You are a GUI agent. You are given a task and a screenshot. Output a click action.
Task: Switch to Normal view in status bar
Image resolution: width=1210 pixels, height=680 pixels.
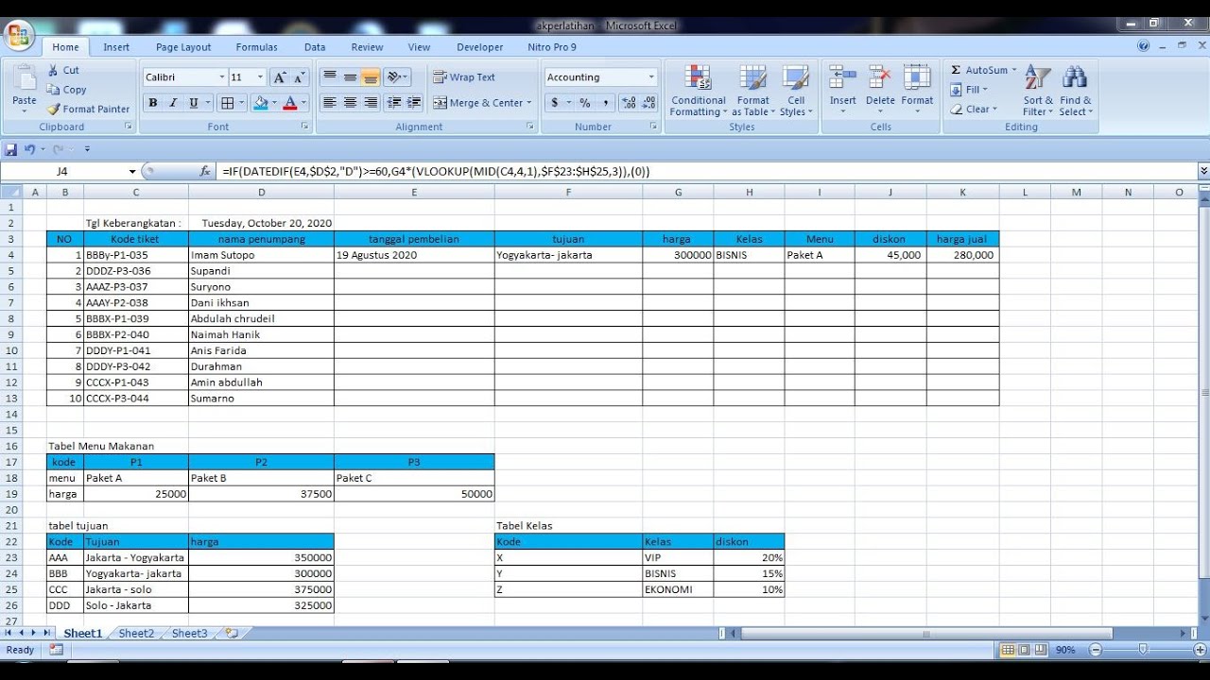[x=1008, y=650]
